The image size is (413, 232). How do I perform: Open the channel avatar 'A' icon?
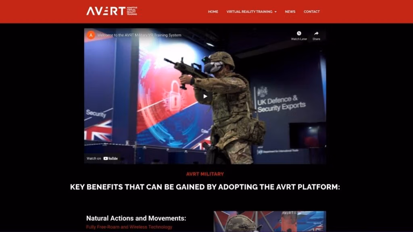coord(91,35)
